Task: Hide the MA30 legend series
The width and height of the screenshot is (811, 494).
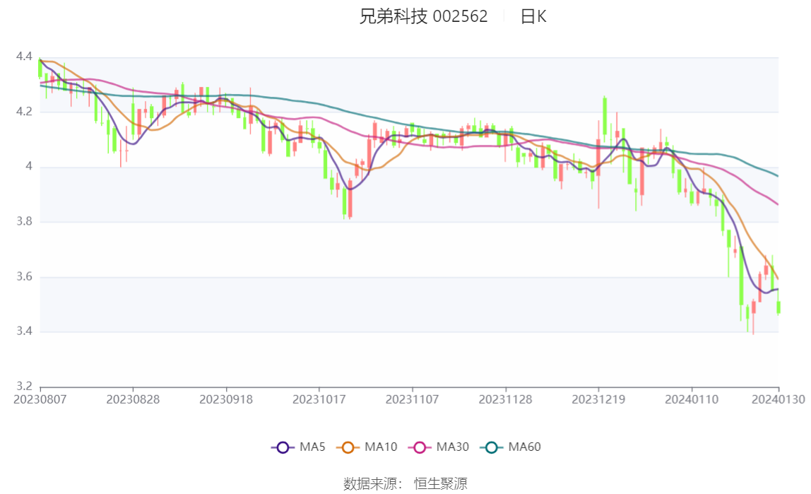Action: tap(439, 447)
